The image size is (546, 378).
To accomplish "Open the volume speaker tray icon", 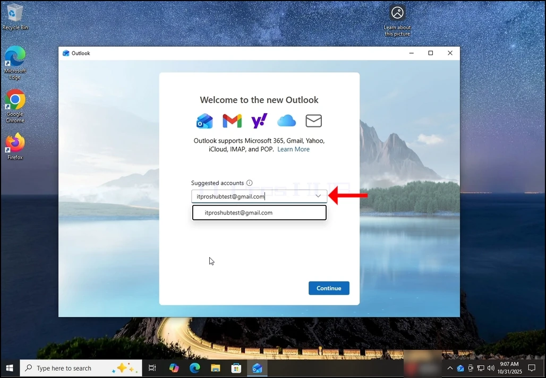I will [x=491, y=368].
